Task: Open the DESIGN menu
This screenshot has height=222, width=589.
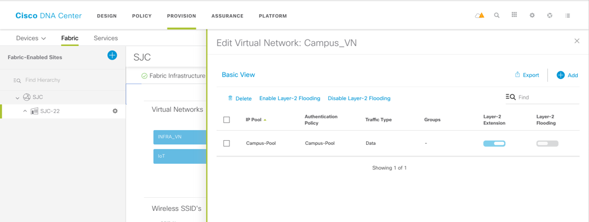Action: pyautogui.click(x=107, y=16)
